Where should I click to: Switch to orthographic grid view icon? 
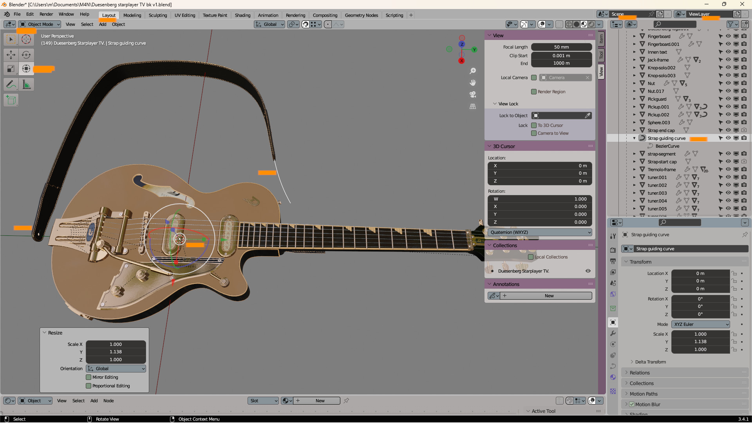tap(473, 106)
